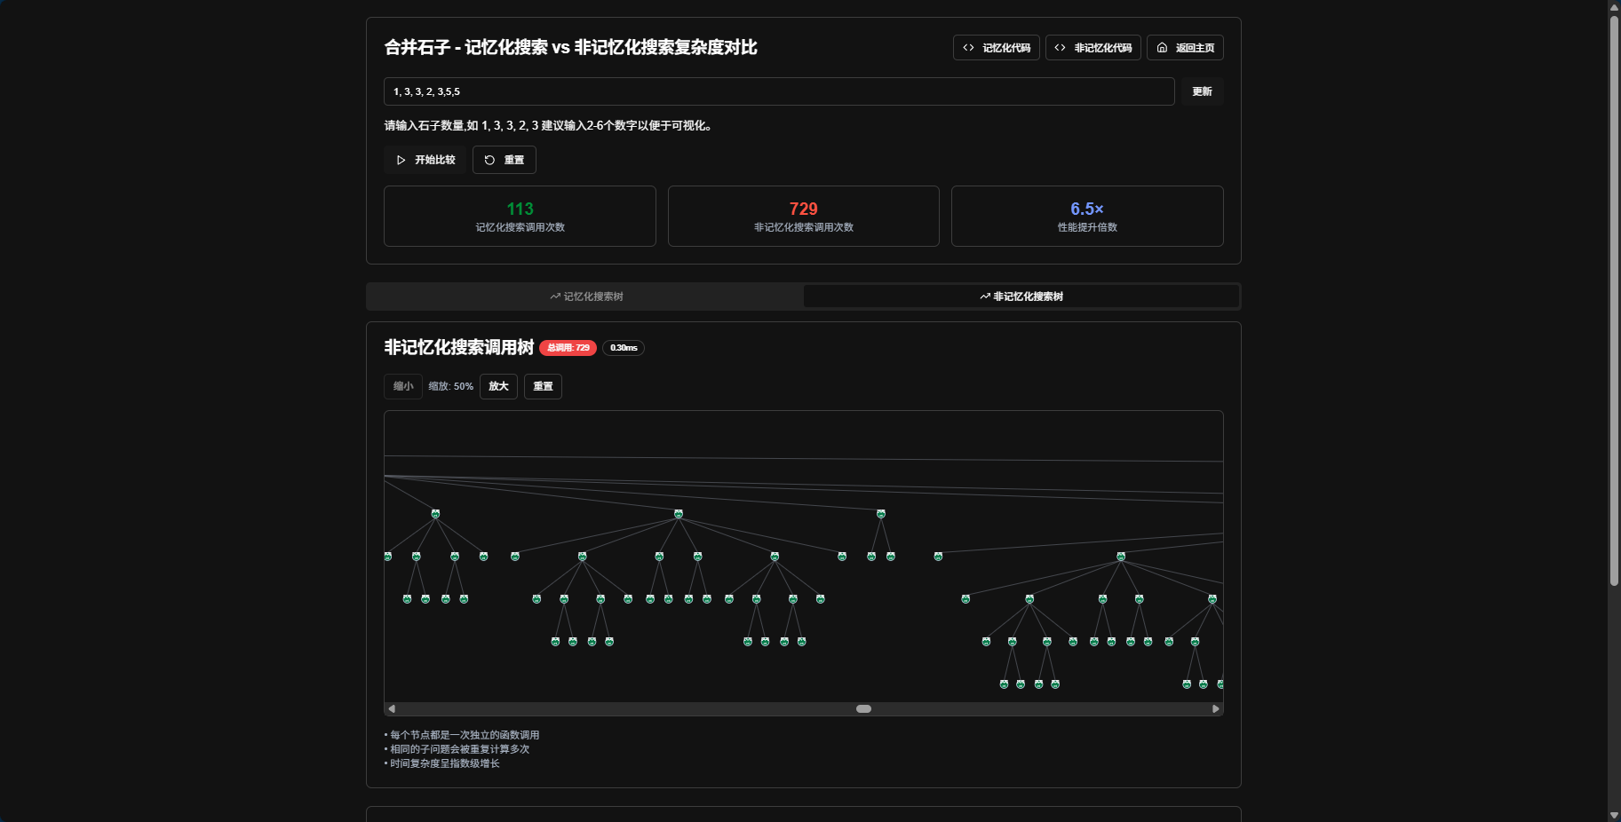Screen dimensions: 1621x822
Task: Focus the stone numbers input field
Action: tap(778, 91)
